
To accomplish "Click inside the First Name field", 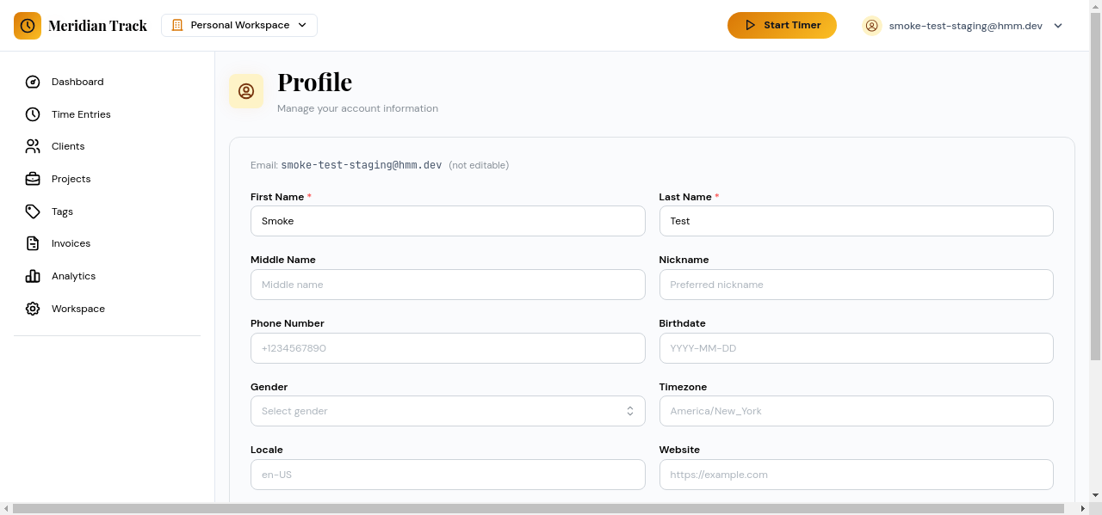I will click(x=448, y=221).
